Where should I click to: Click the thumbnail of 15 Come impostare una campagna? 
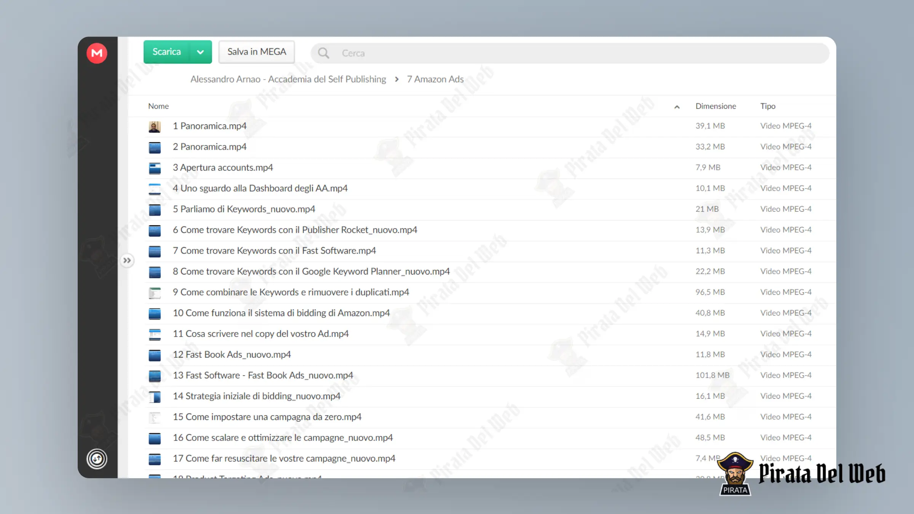[155, 418]
